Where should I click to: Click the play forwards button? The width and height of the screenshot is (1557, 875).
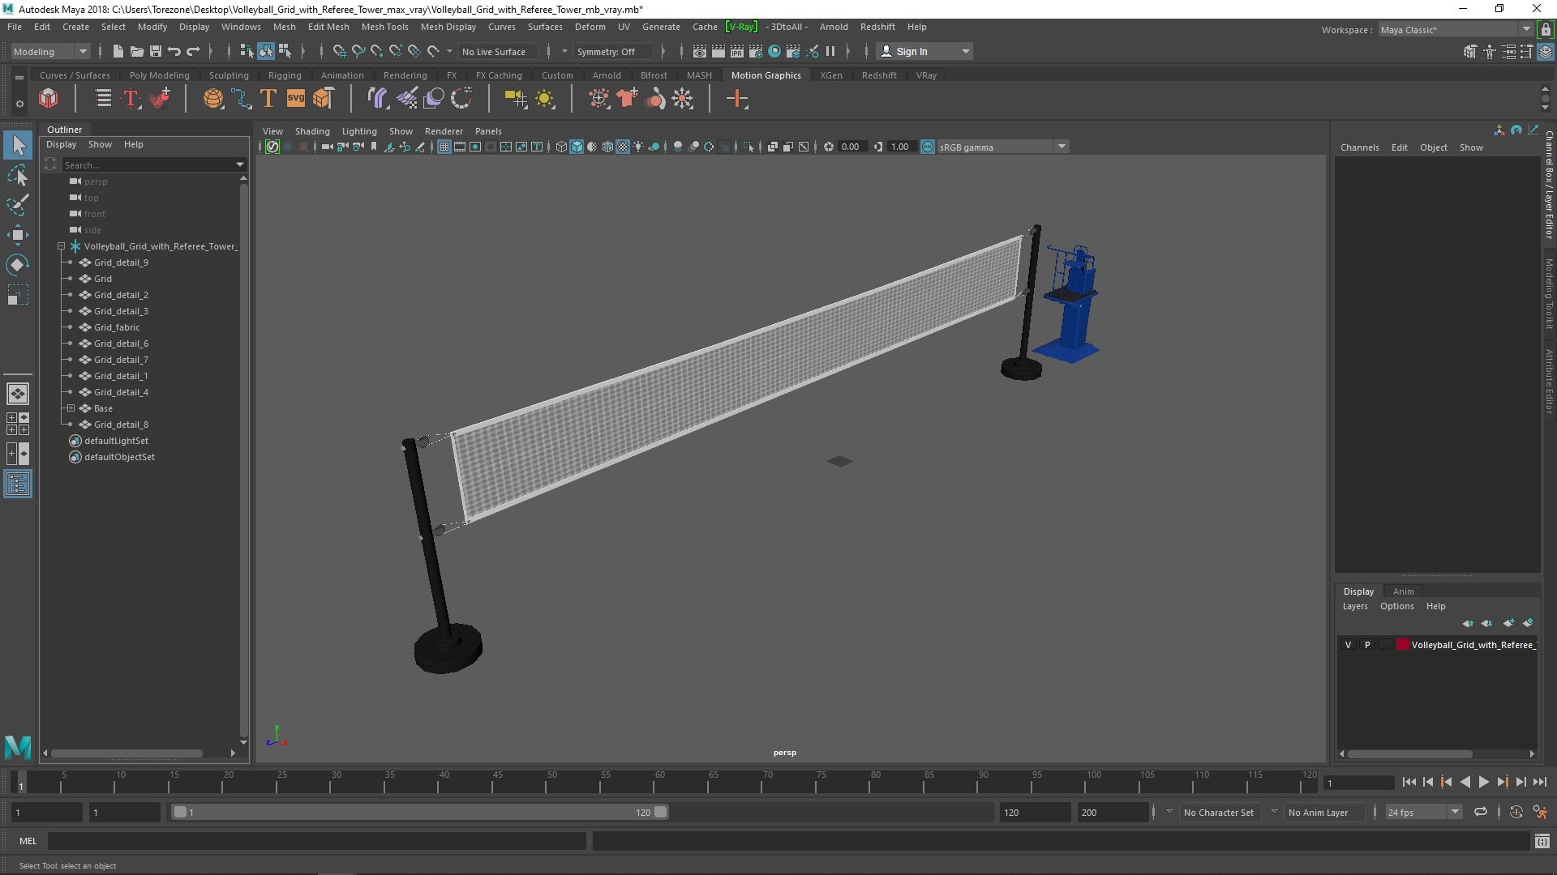[x=1483, y=782]
